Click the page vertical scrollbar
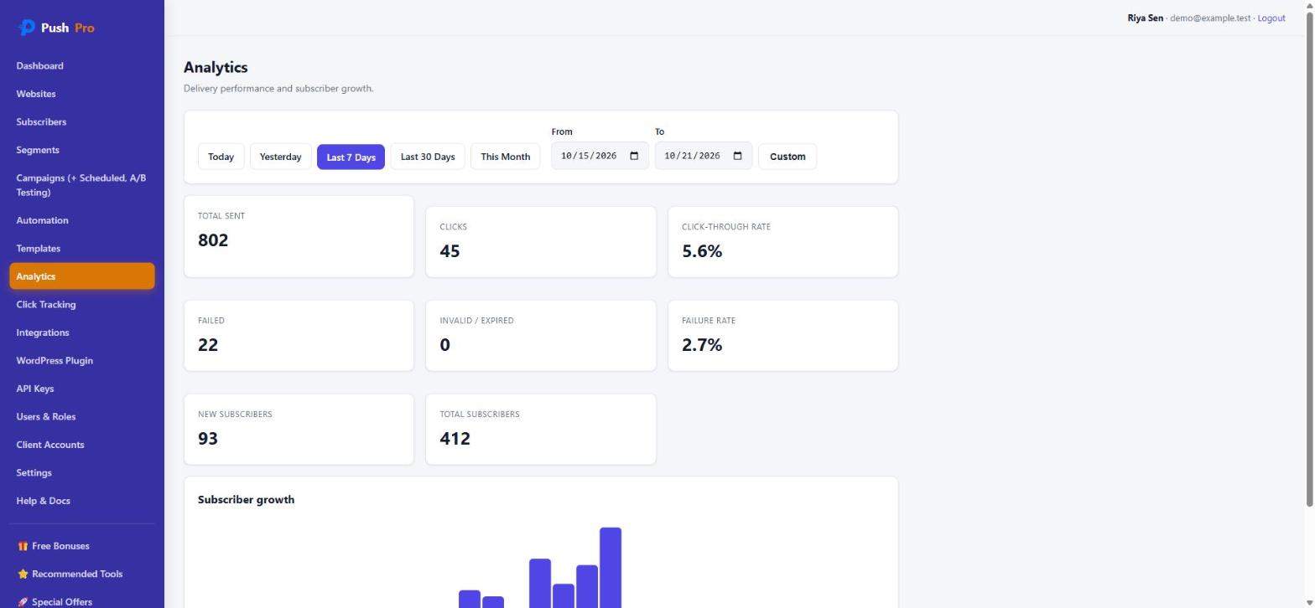The height and width of the screenshot is (608, 1315). coord(1309,258)
